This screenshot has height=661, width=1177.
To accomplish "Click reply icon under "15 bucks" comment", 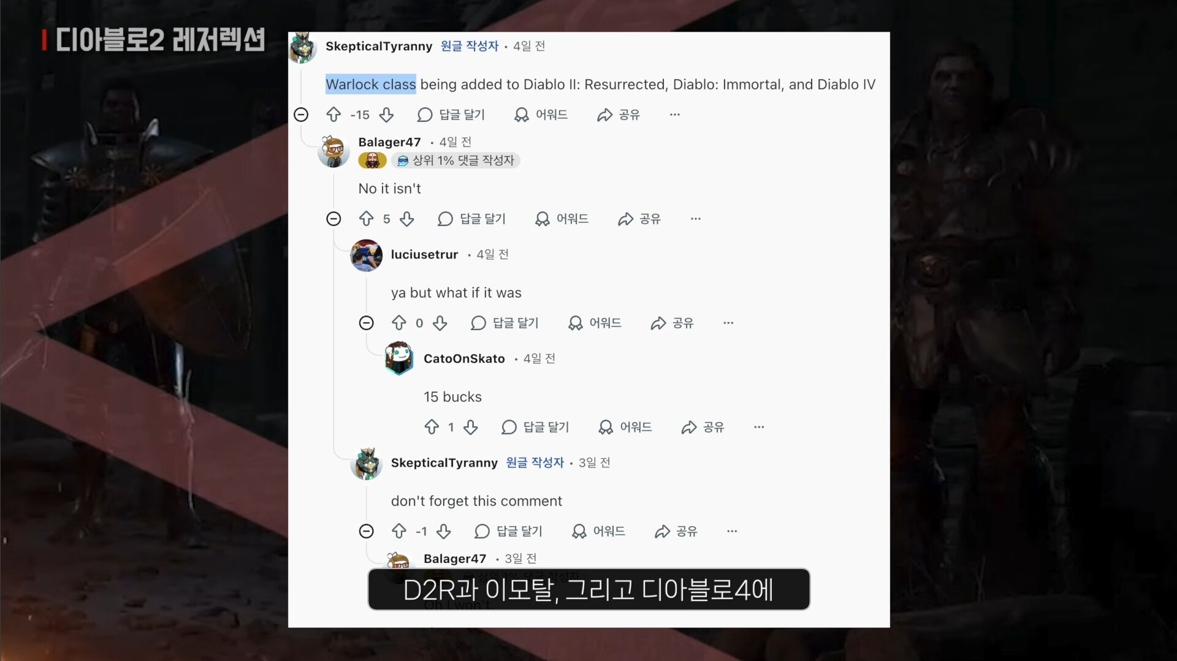I will point(509,427).
